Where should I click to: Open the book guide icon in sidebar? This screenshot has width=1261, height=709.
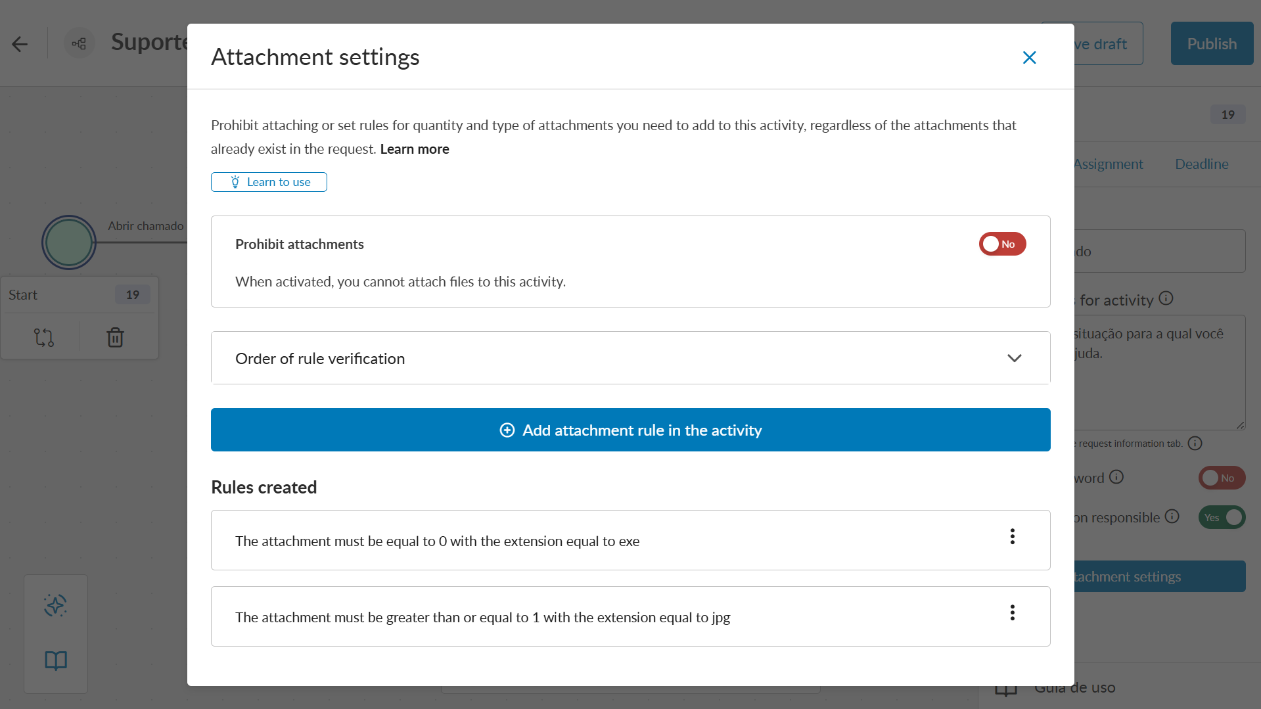point(56,660)
